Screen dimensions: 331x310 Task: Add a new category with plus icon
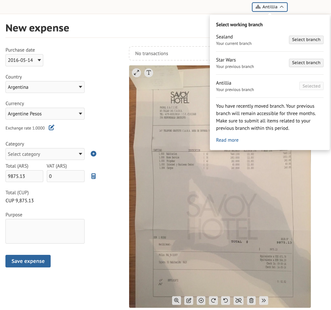pos(93,154)
